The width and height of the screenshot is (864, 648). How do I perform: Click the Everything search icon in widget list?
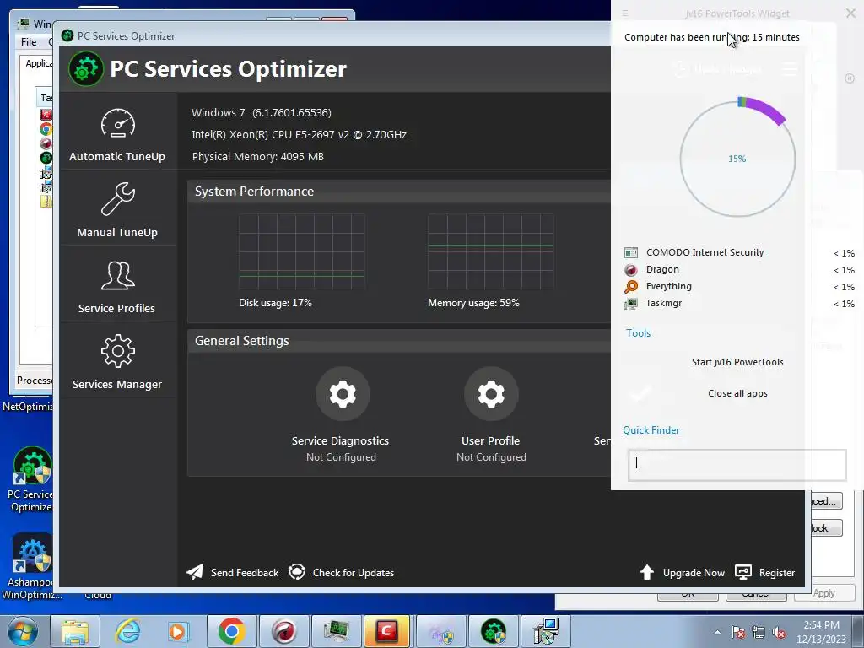[631, 287]
